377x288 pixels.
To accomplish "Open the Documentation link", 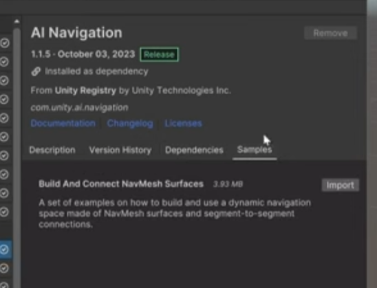I will point(63,123).
